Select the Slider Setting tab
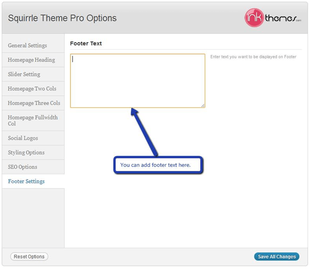 [33, 75]
